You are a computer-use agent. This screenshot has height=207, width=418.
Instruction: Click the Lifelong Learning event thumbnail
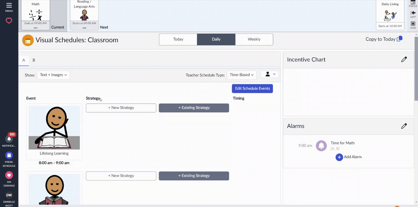(x=54, y=128)
